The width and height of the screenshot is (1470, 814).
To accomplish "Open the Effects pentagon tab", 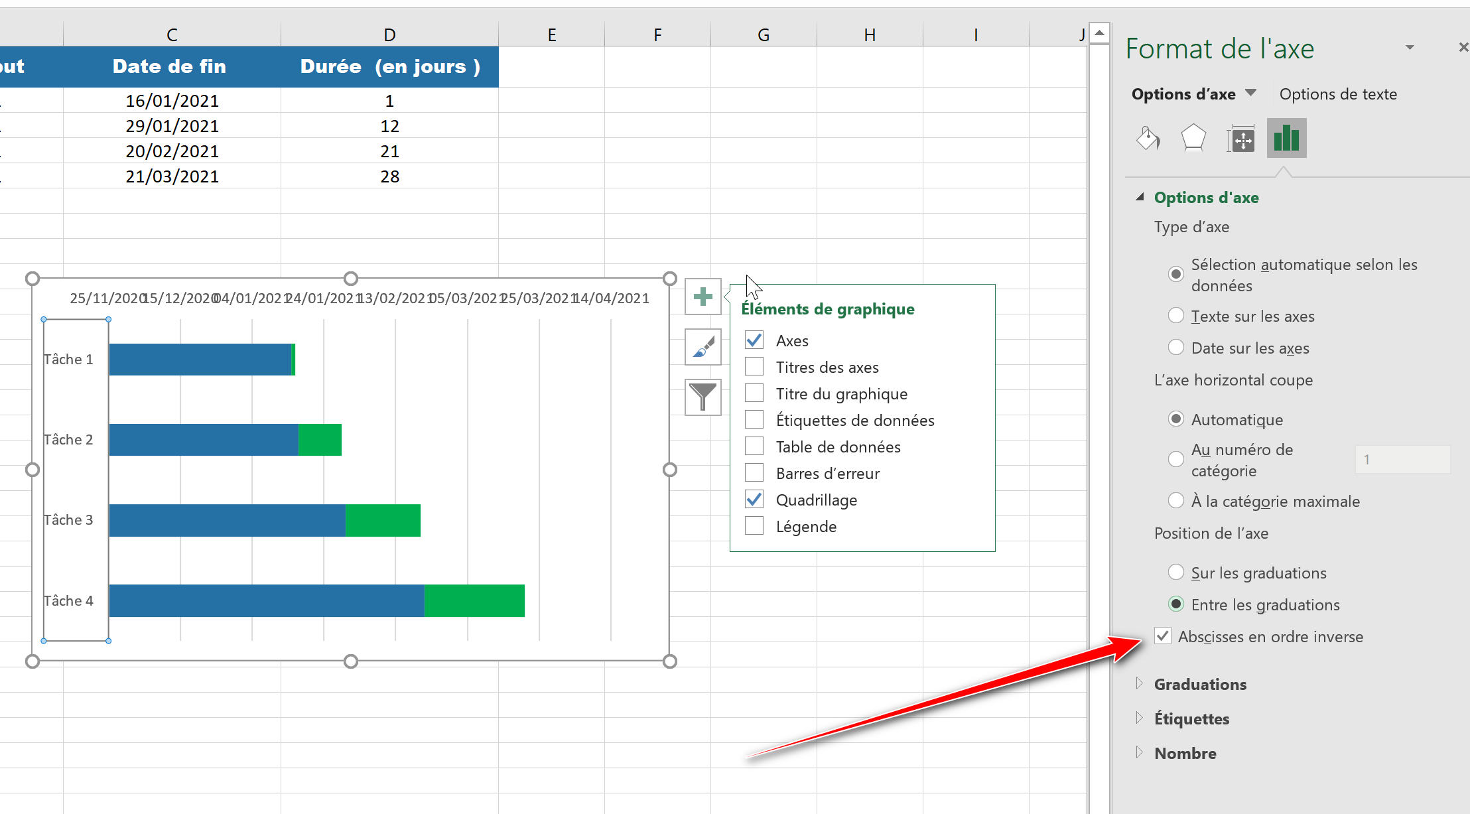I will pyautogui.click(x=1193, y=139).
